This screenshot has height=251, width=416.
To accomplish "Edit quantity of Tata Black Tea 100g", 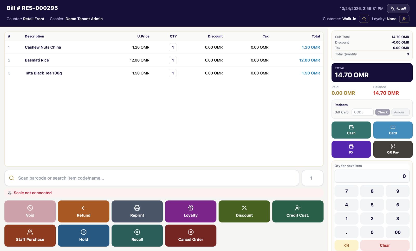I will [x=173, y=73].
